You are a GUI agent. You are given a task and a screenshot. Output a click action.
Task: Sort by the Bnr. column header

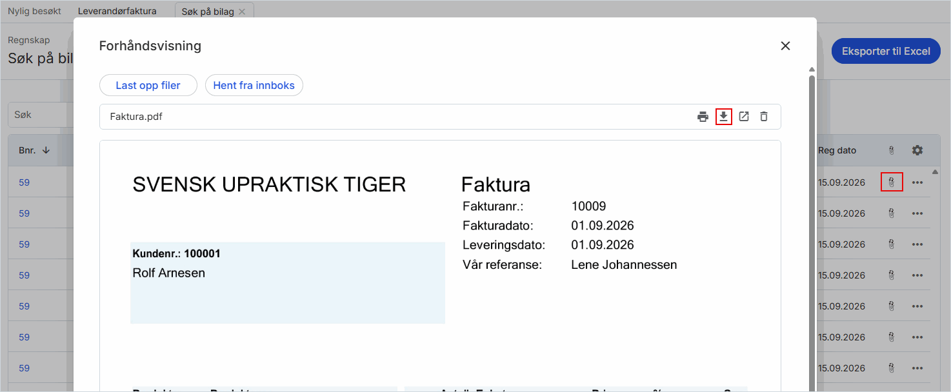[x=34, y=150]
